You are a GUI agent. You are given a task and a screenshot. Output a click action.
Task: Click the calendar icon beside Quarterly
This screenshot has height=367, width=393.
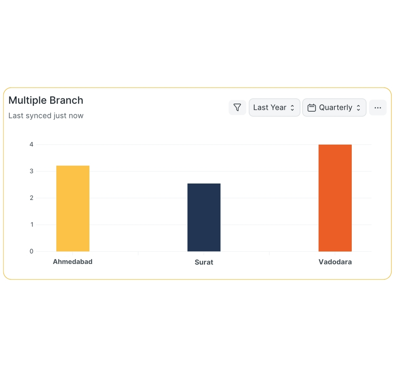[311, 108]
